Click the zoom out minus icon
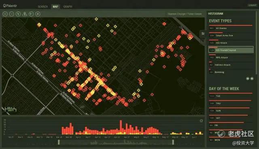 point(12,14)
